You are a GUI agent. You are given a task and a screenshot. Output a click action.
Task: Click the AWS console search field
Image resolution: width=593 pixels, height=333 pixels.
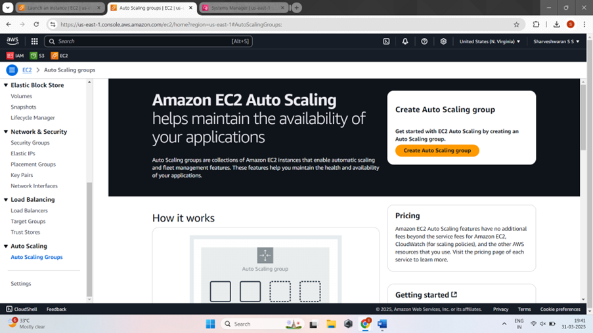(x=148, y=41)
